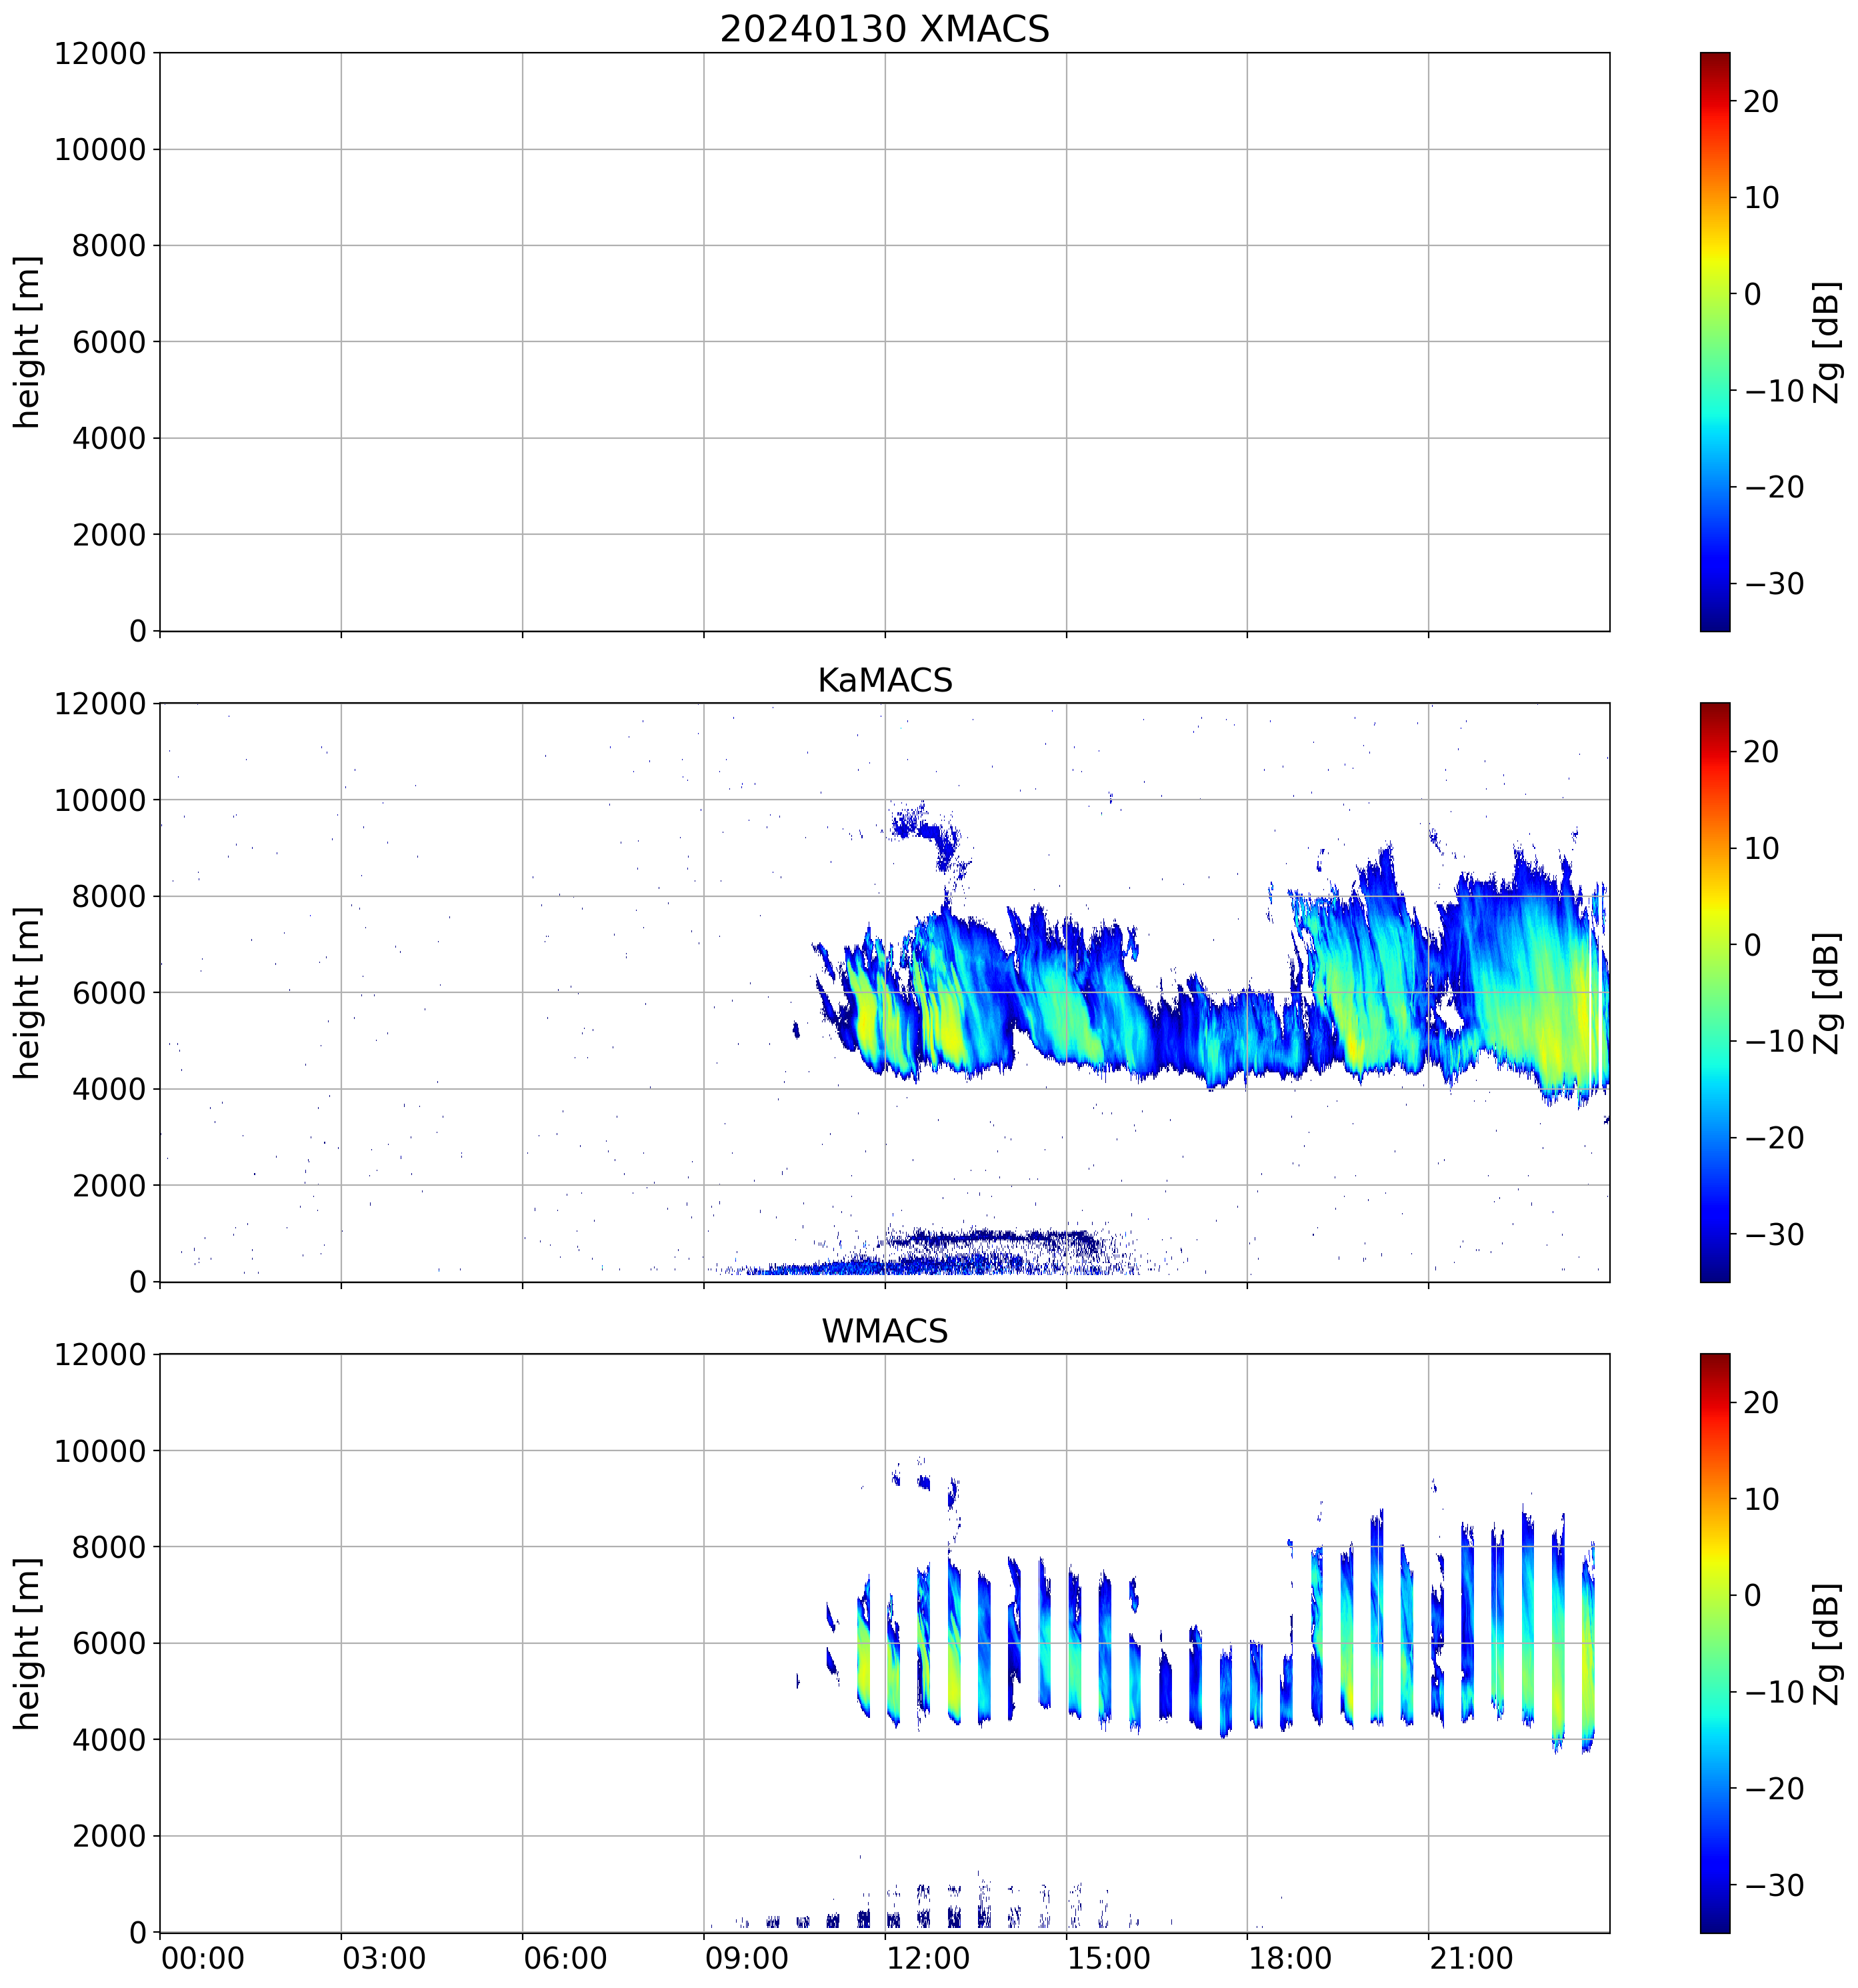The image size is (1858, 1988).
Task: Click the KaMACS height [m] axis label
Action: [28, 992]
